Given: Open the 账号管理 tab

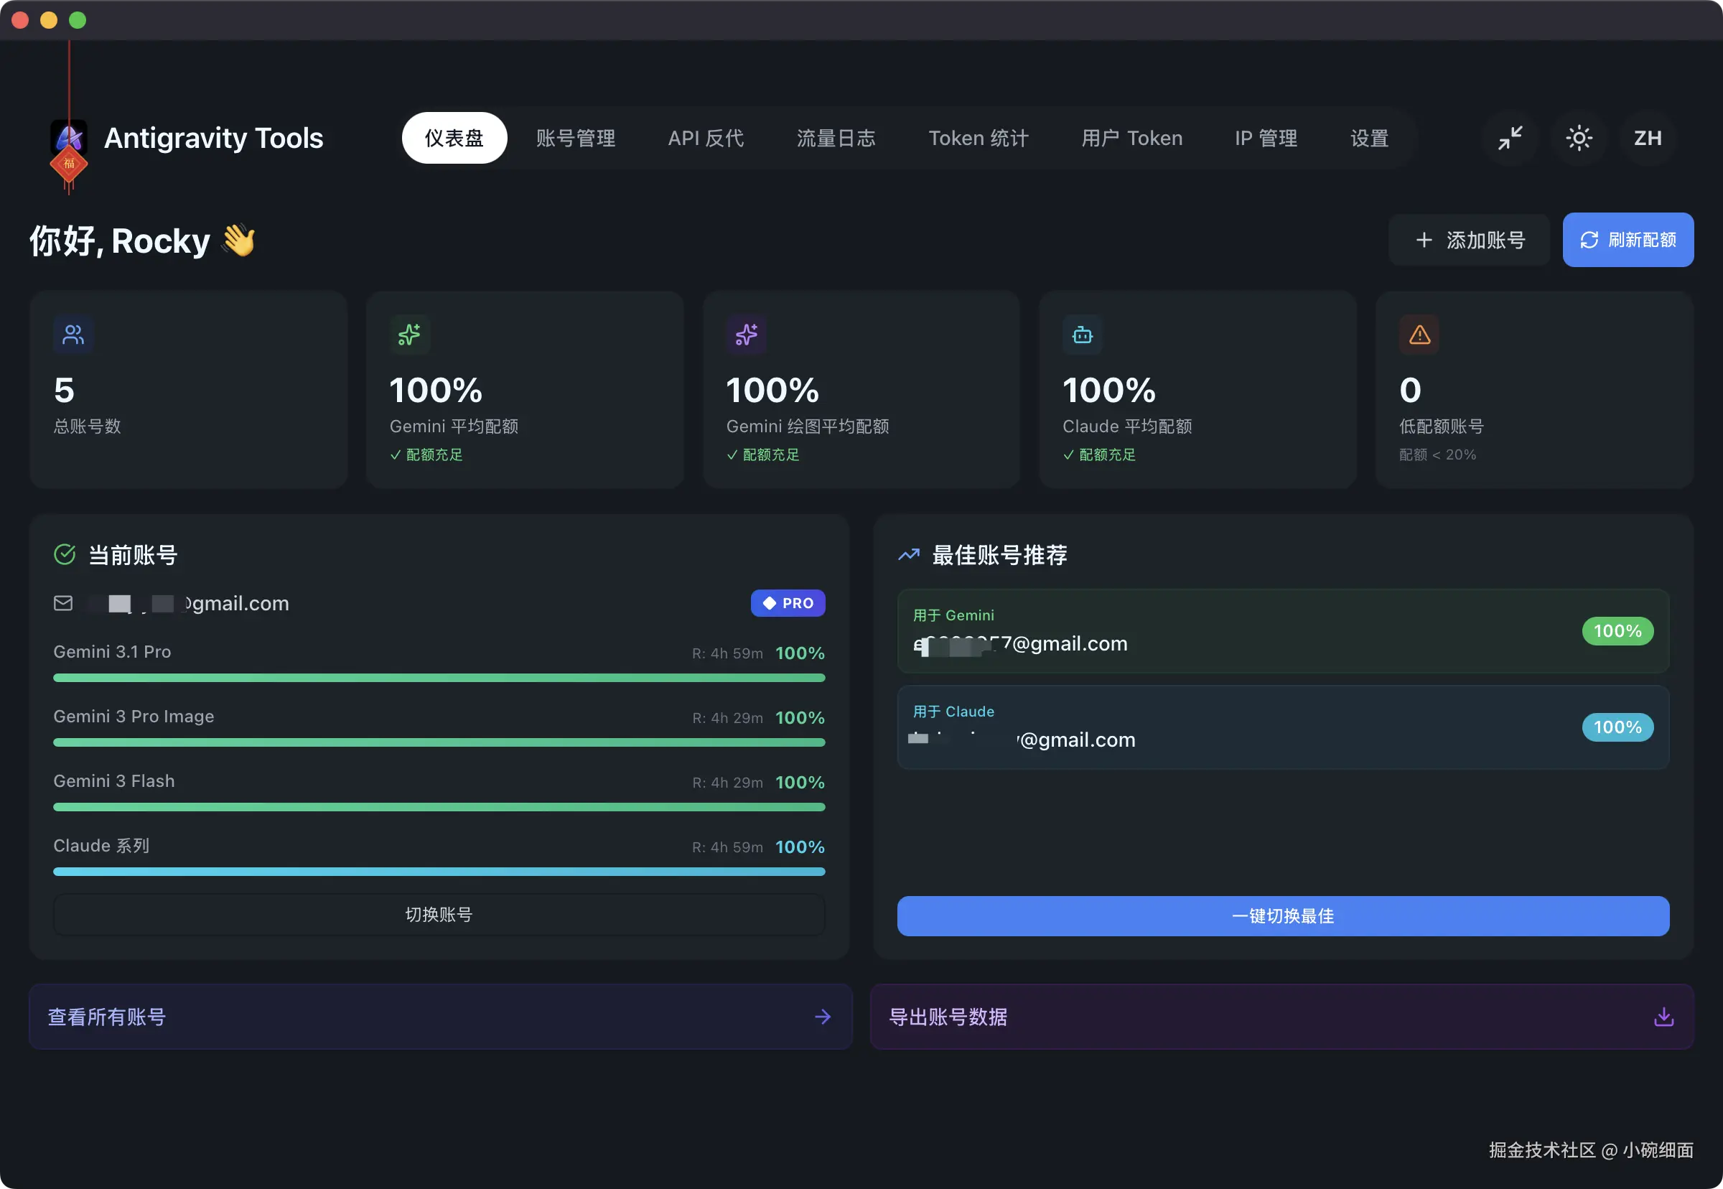Looking at the screenshot, I should 575,138.
